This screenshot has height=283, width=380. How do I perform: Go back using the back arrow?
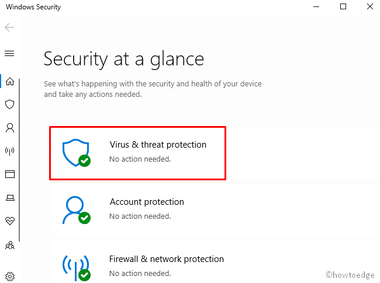click(x=9, y=27)
